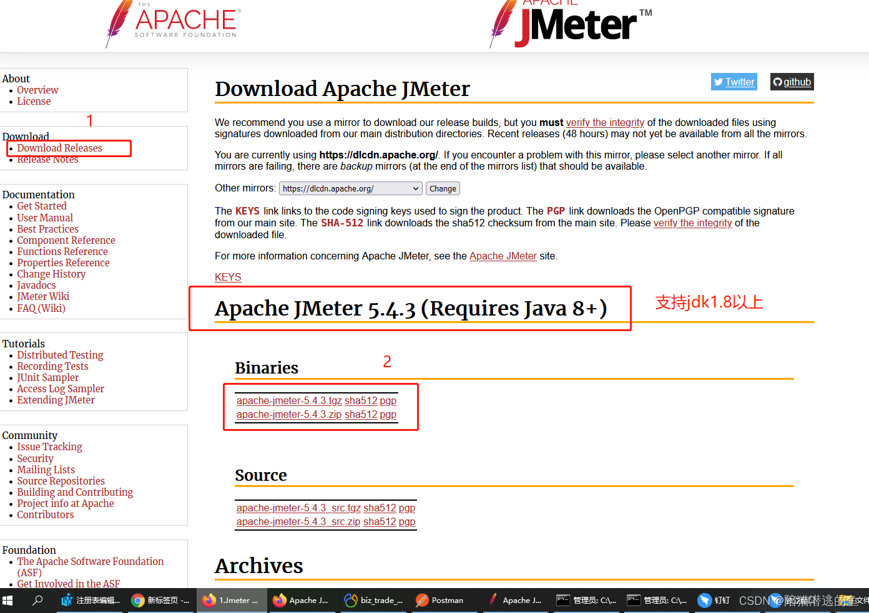Open Project info at Apache link

click(66, 503)
